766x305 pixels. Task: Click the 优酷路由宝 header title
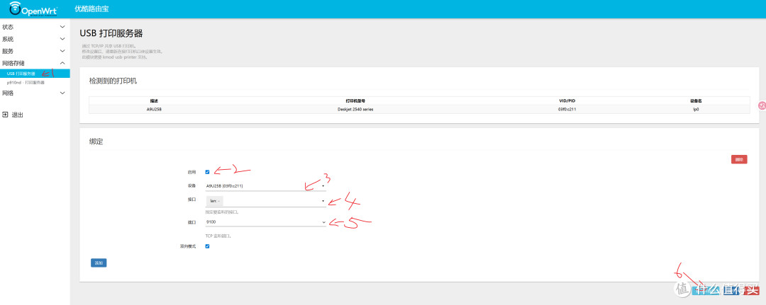tap(90, 8)
